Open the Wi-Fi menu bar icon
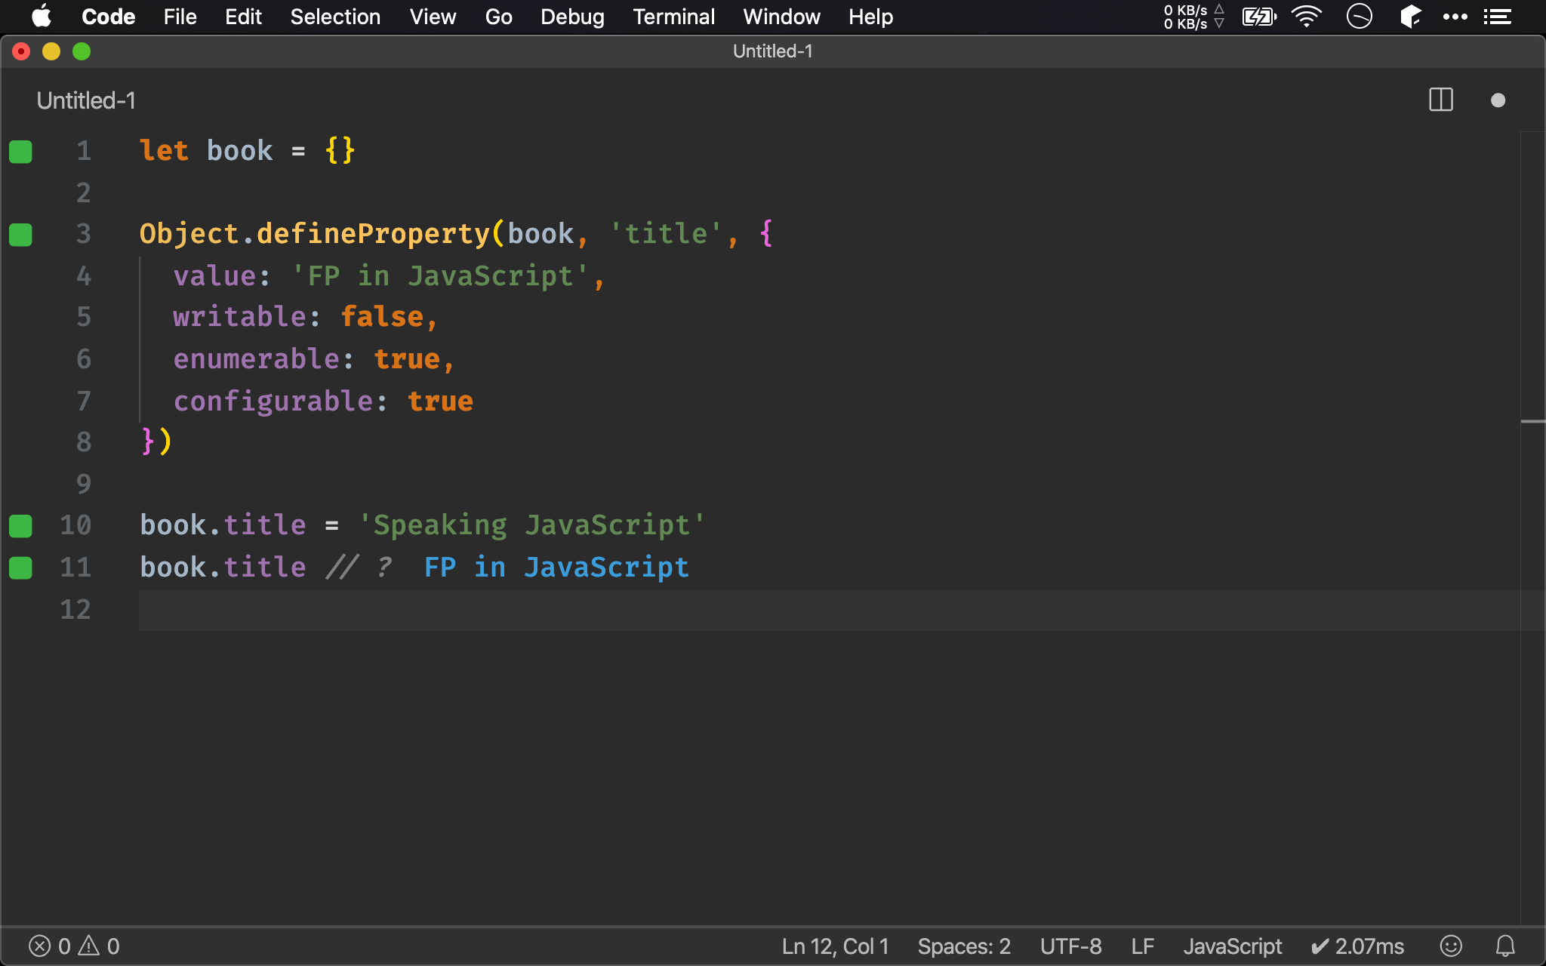 coord(1307,17)
